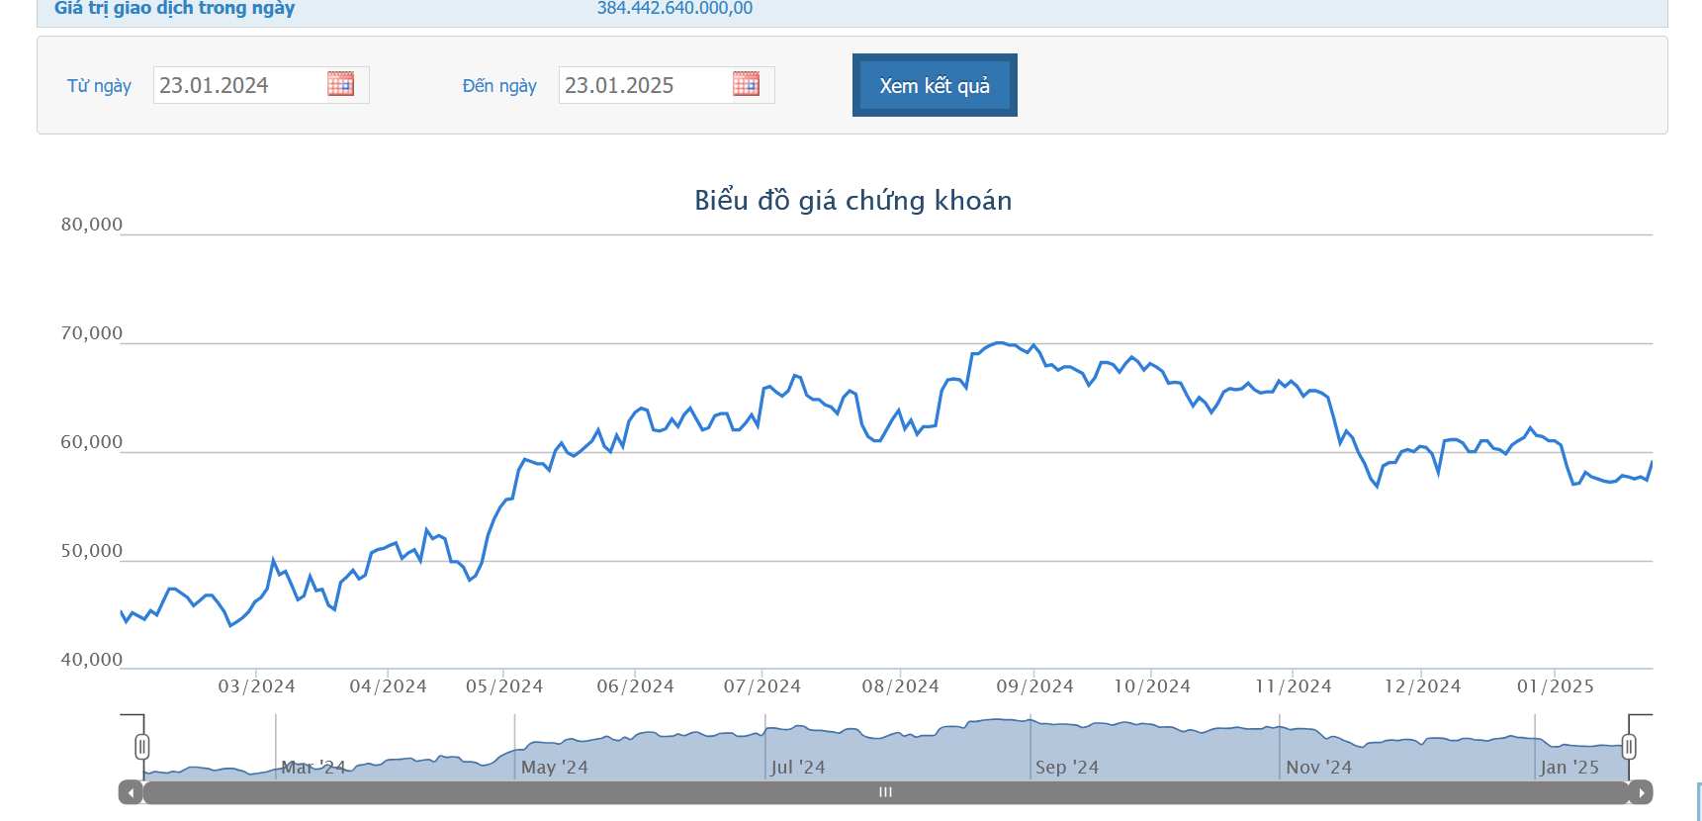The width and height of the screenshot is (1702, 821).
Task: Open the calendar picker for Đến ngày
Action: tap(746, 84)
